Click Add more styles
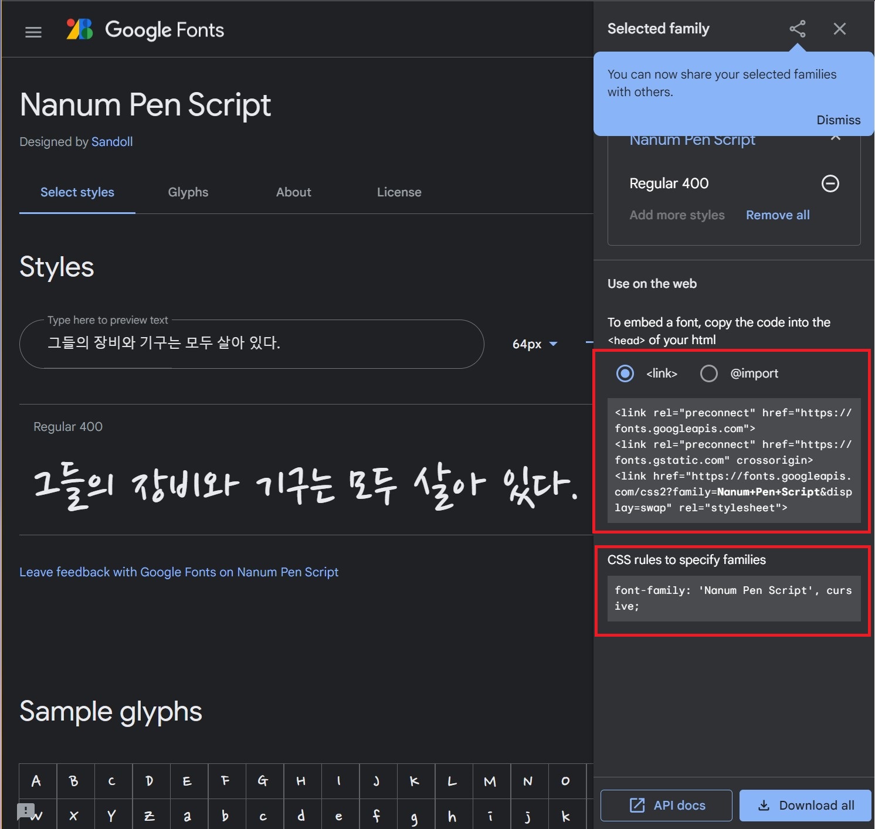 pyautogui.click(x=677, y=215)
